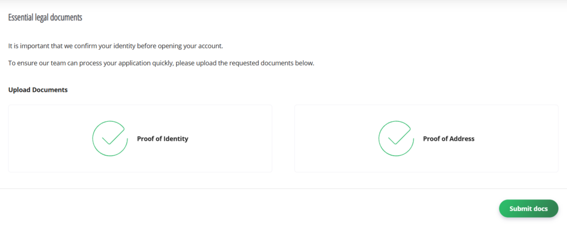Click empty space left of the Address checkmark
The width and height of the screenshot is (567, 226).
click(336, 138)
